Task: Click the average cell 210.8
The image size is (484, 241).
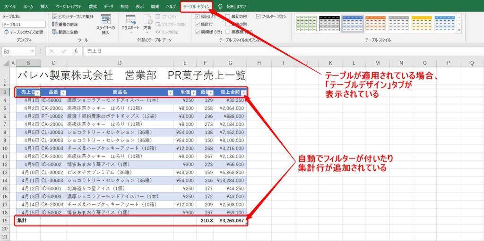Action: click(x=205, y=221)
